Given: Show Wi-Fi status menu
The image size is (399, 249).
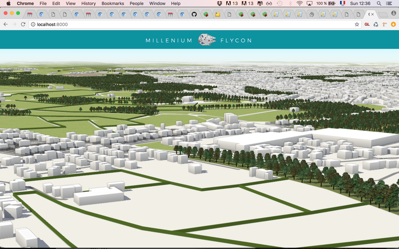Looking at the screenshot, I should point(299,3).
